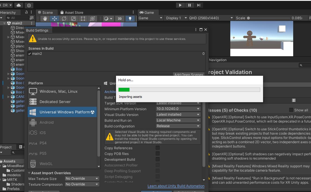Select the Dedicated Server platform
The width and height of the screenshot is (311, 192).
click(62, 102)
